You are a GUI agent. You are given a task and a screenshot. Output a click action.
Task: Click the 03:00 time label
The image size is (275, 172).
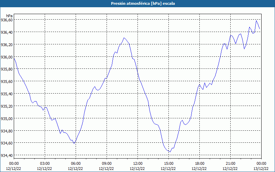45,164
